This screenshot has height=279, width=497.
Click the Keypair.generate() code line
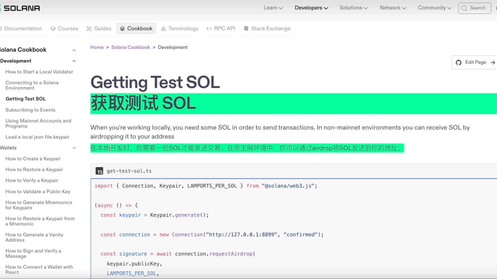click(x=155, y=215)
